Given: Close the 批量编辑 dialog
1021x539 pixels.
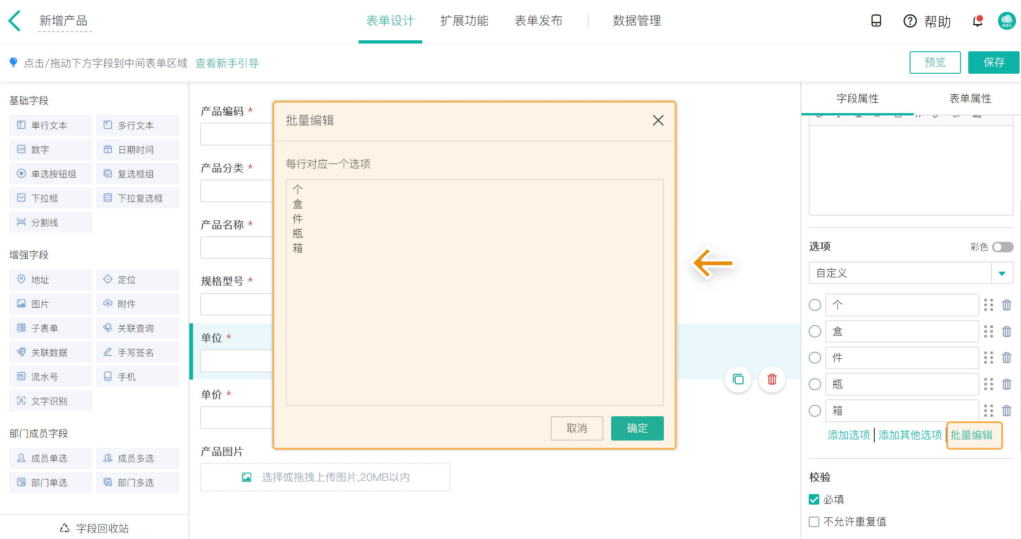Looking at the screenshot, I should tap(658, 120).
